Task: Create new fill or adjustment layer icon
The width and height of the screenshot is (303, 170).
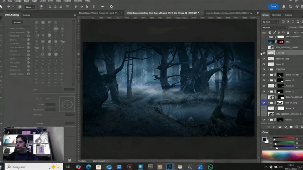Action: coord(285,127)
